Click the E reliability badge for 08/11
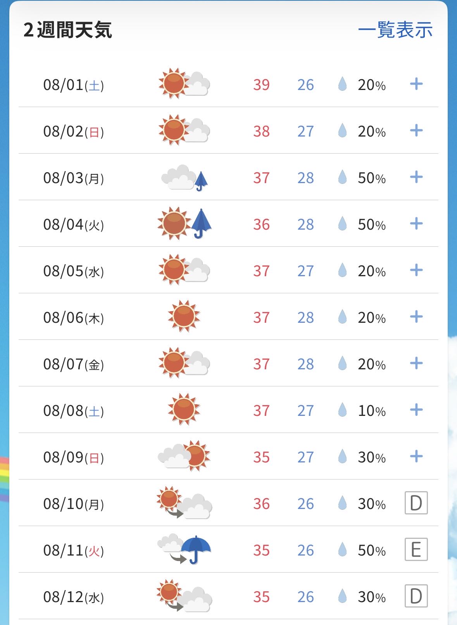Image resolution: width=457 pixels, height=625 pixels. (416, 549)
